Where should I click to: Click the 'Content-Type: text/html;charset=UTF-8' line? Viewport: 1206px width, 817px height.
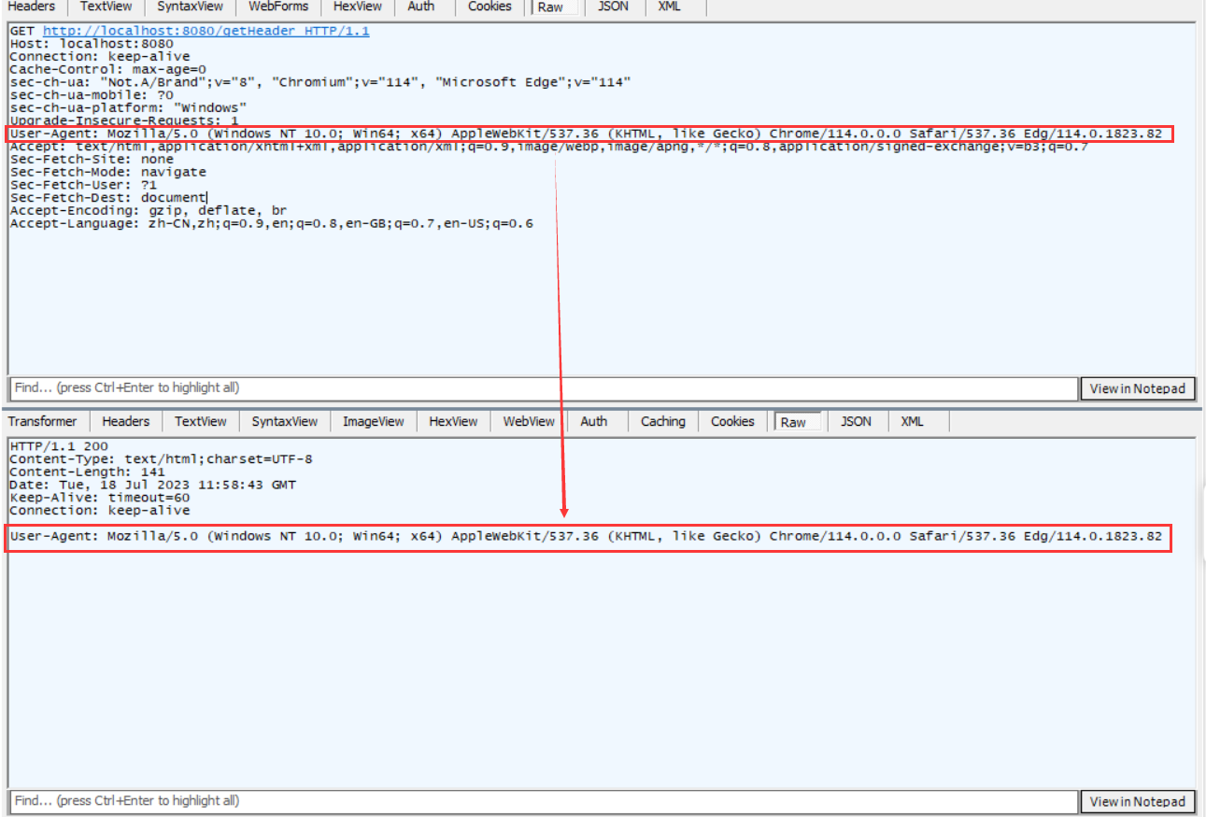coord(161,459)
